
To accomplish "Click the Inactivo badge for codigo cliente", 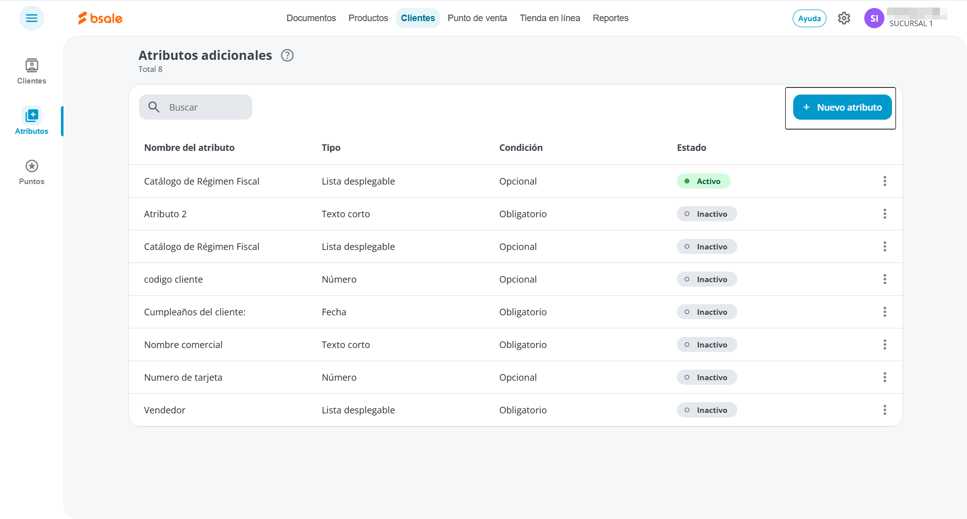I will pyautogui.click(x=707, y=279).
